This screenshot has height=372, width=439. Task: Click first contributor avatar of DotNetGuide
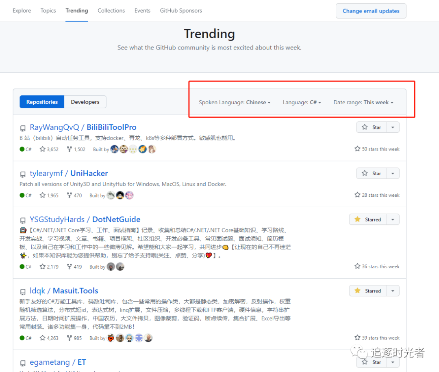tap(111, 267)
